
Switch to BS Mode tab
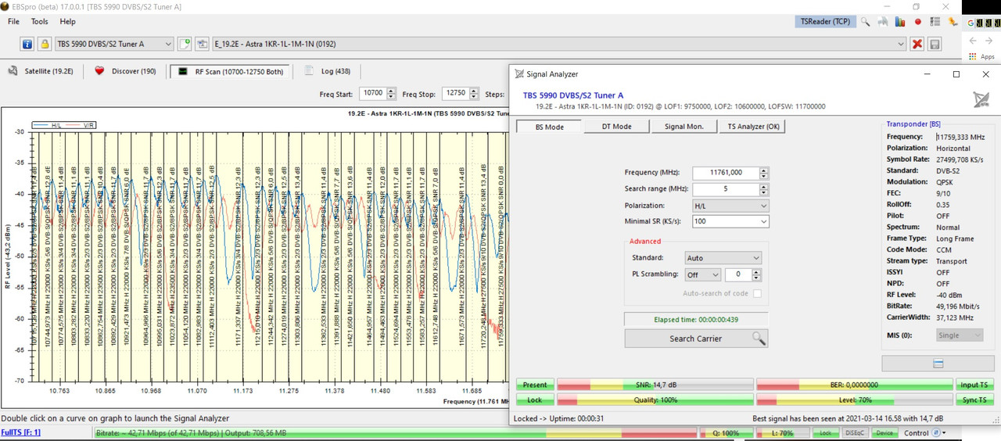point(549,126)
